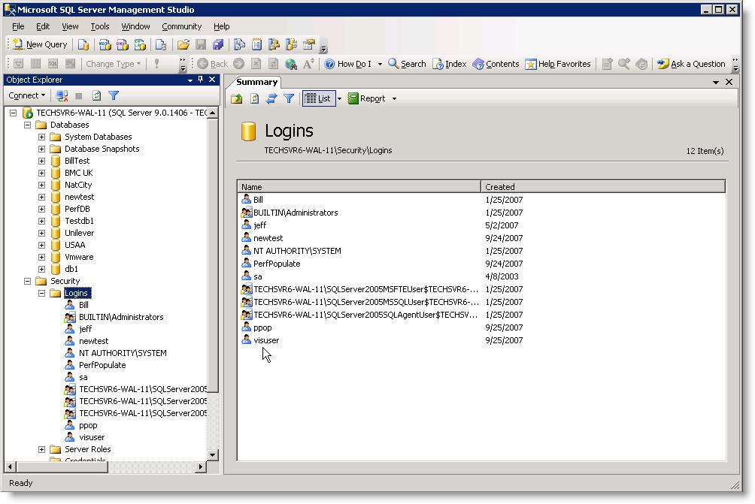The image size is (755, 504).
Task: Collapse the Security folder node
Action: [27, 282]
